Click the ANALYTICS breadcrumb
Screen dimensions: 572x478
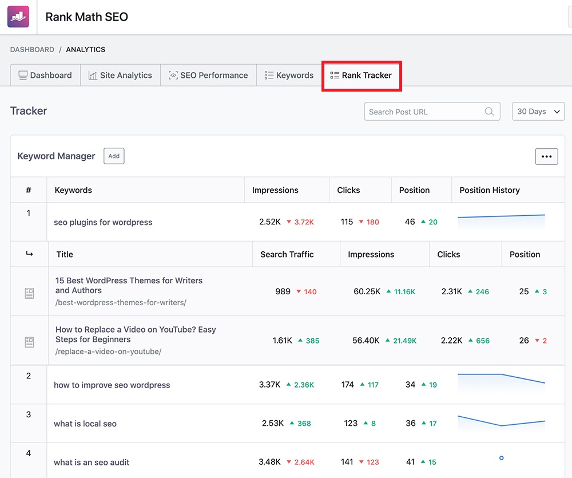(x=86, y=49)
